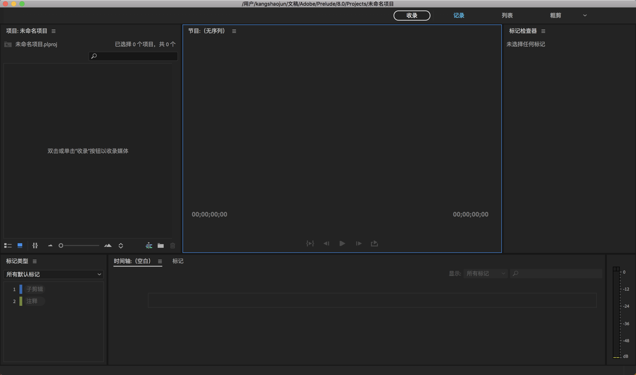Click the thumbnail size slider handle
The image size is (636, 375).
(61, 246)
